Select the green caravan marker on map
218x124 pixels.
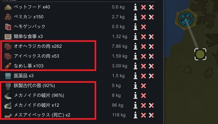click(x=200, y=54)
